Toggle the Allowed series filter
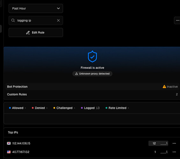The width and height of the screenshot is (180, 159). coord(18,108)
